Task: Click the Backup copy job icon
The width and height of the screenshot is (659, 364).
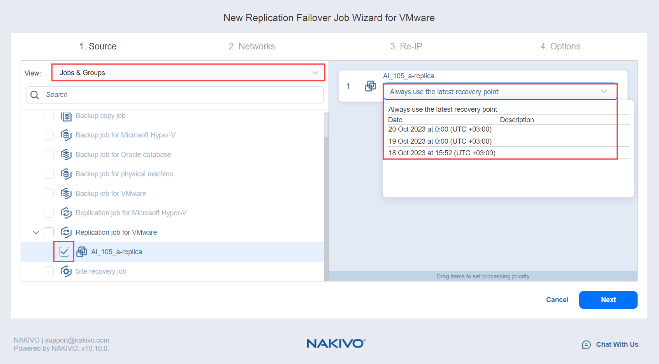Action: (x=66, y=116)
